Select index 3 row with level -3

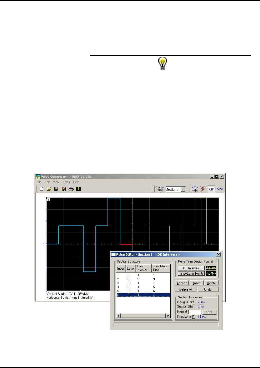[143, 283]
